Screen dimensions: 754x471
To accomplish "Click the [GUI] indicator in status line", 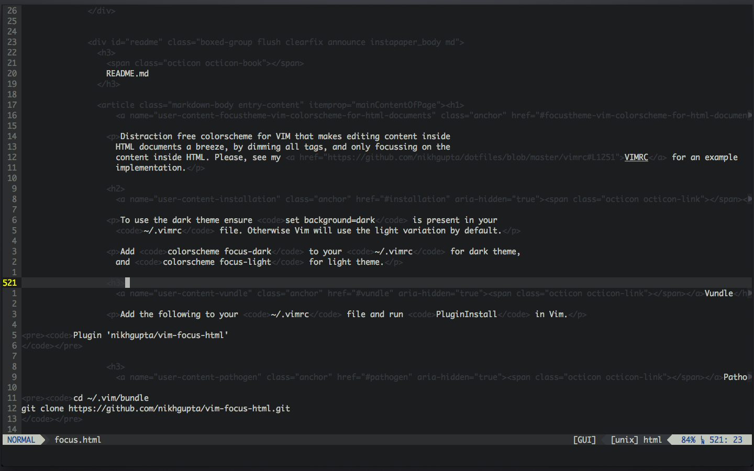I will [x=584, y=440].
